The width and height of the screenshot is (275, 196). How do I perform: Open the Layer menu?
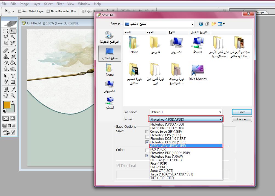tap(36, 4)
